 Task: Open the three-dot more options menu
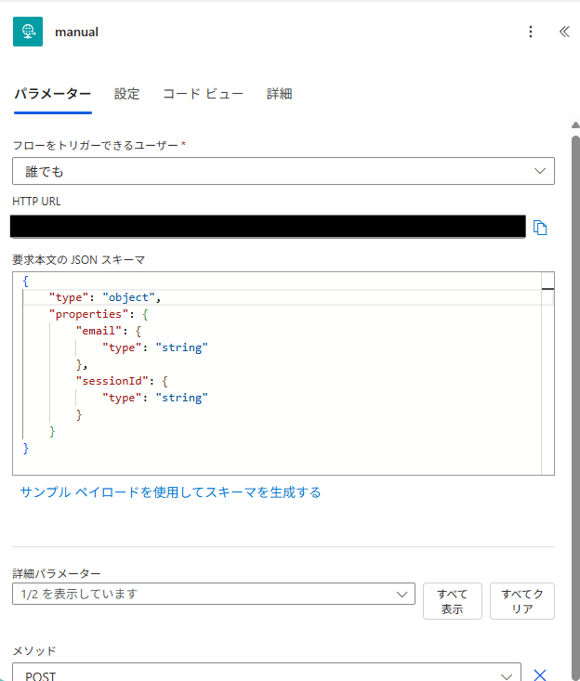pos(531,32)
